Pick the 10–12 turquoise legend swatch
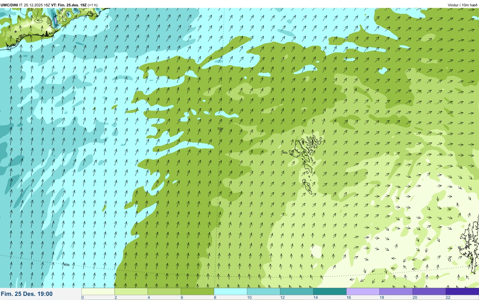 coord(263,291)
